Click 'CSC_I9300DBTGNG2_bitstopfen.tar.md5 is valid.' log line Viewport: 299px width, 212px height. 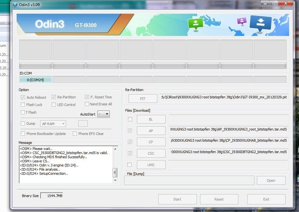pos(64,153)
